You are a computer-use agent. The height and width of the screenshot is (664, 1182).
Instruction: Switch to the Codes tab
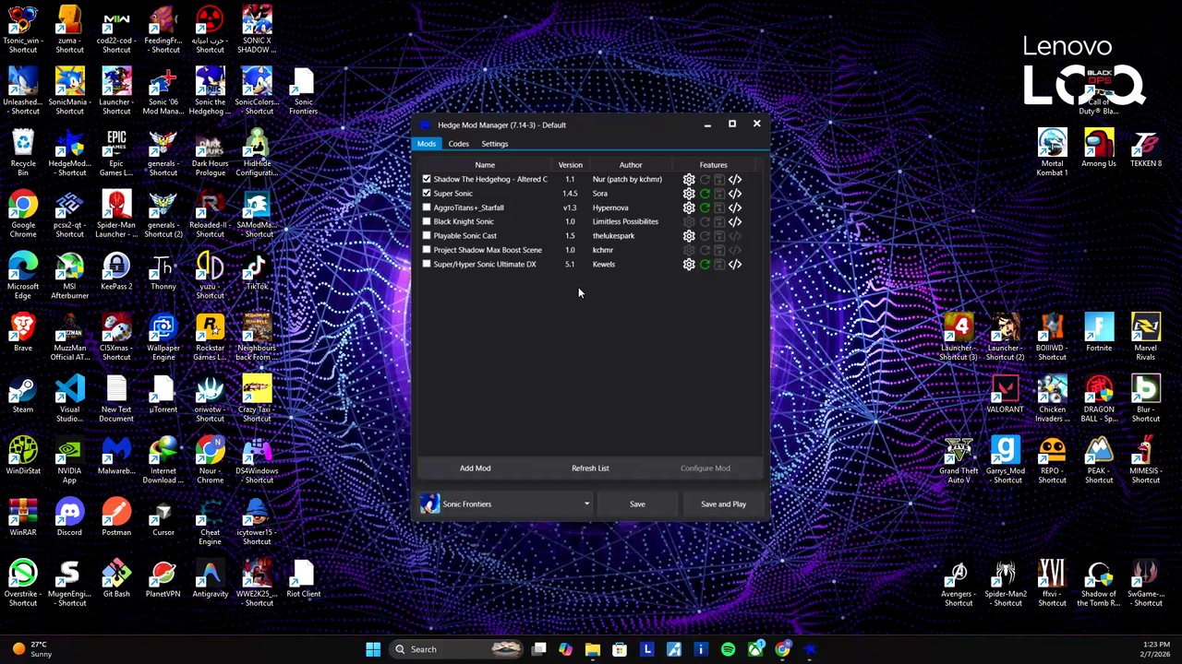click(459, 144)
